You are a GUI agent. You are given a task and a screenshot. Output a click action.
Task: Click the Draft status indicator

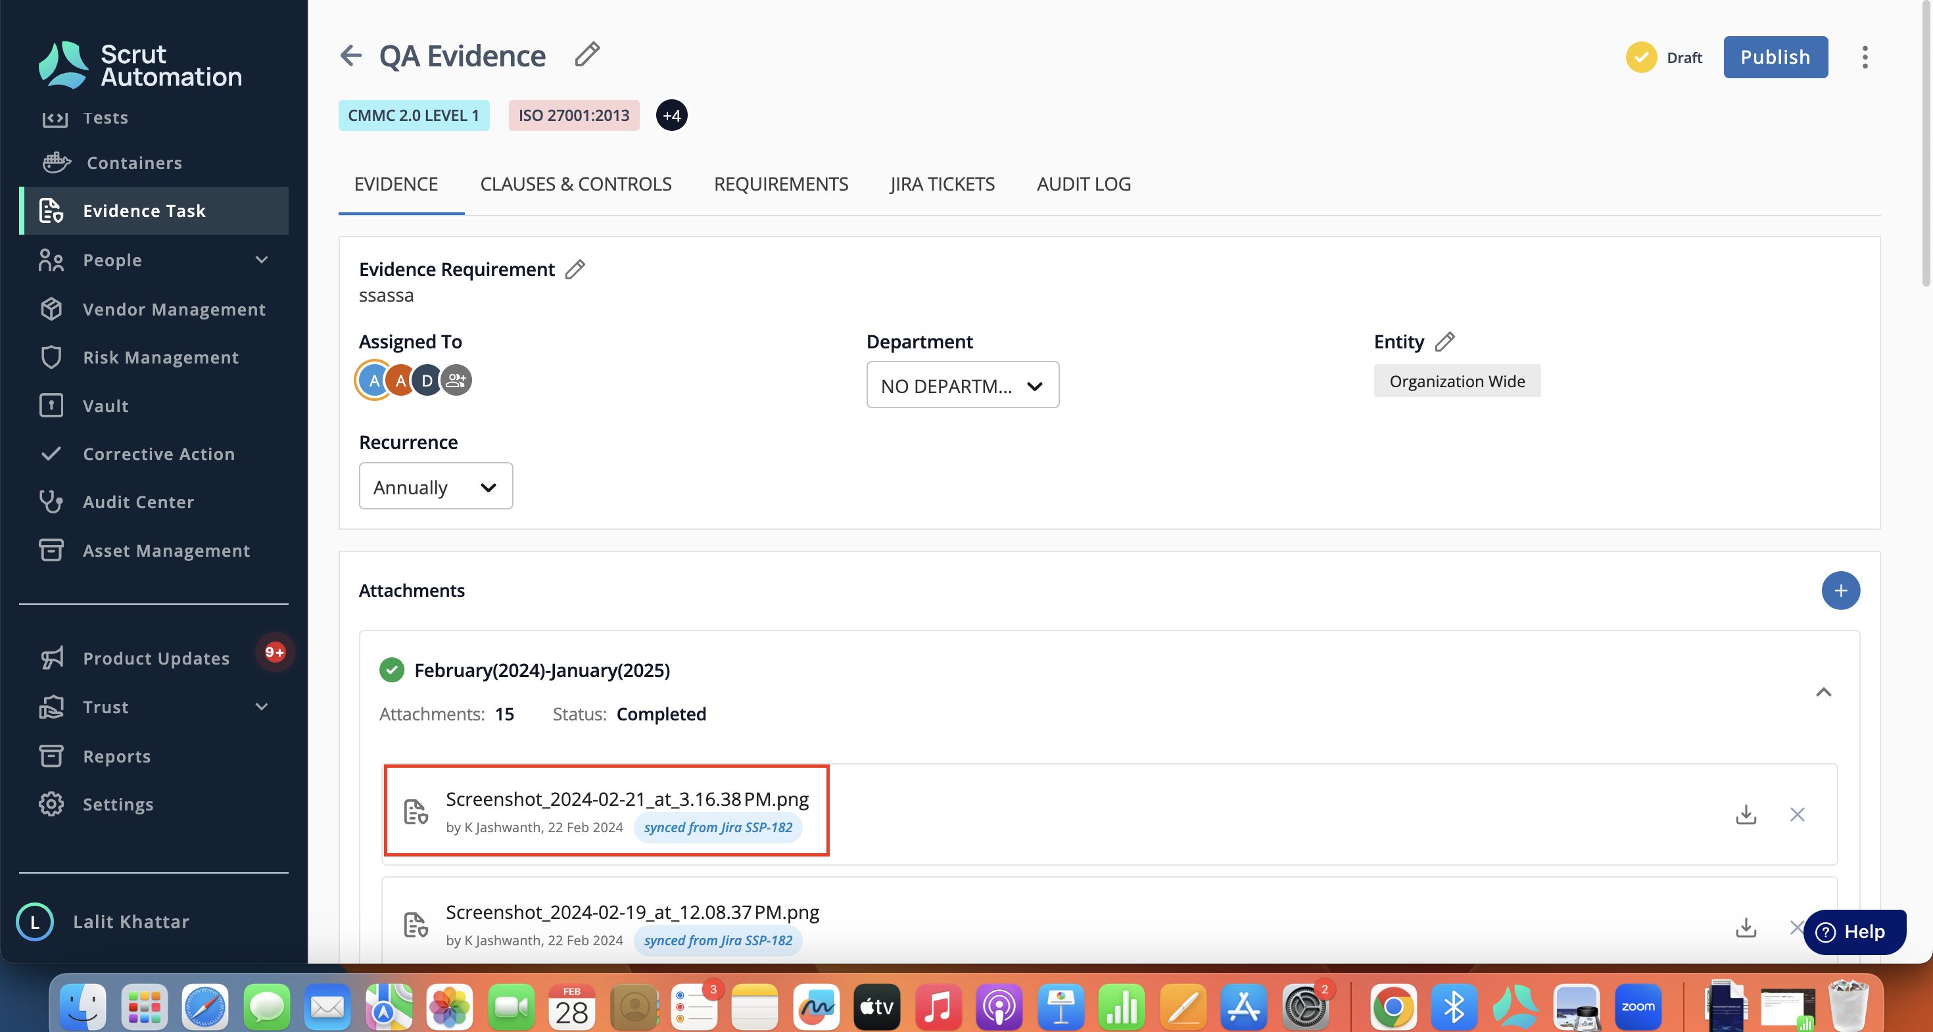pyautogui.click(x=1663, y=58)
